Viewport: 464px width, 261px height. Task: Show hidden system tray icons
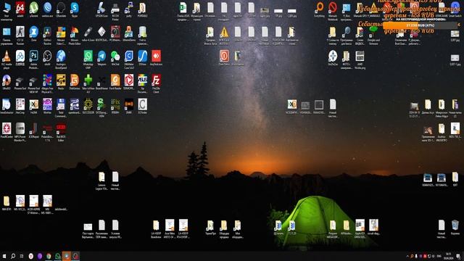tap(407, 256)
